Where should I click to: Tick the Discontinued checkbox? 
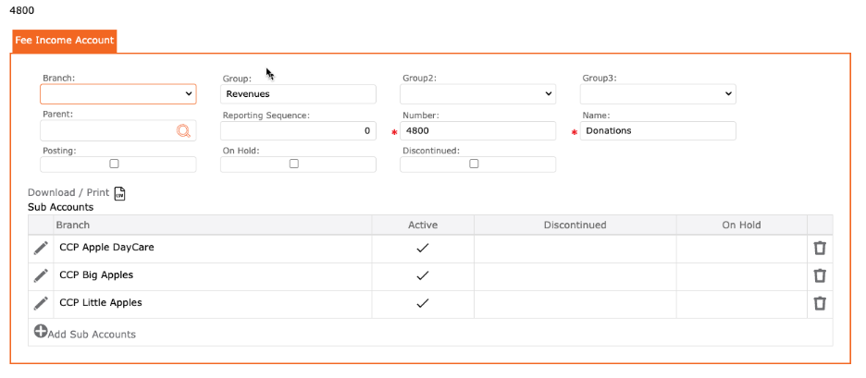(x=474, y=164)
